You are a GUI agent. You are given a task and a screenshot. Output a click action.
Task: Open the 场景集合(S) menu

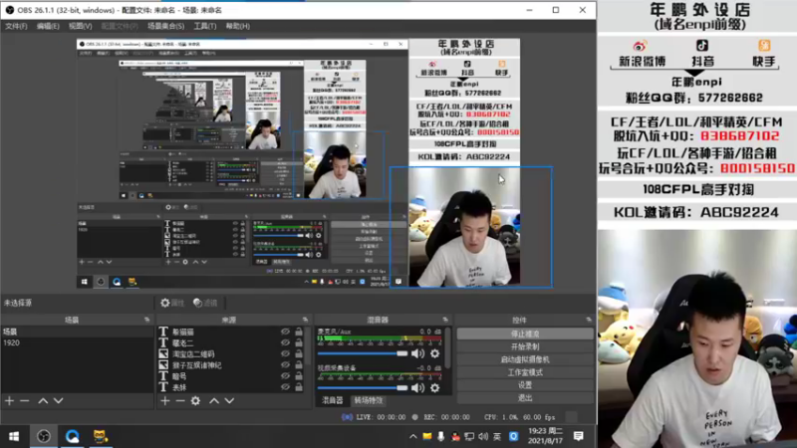[x=165, y=26]
